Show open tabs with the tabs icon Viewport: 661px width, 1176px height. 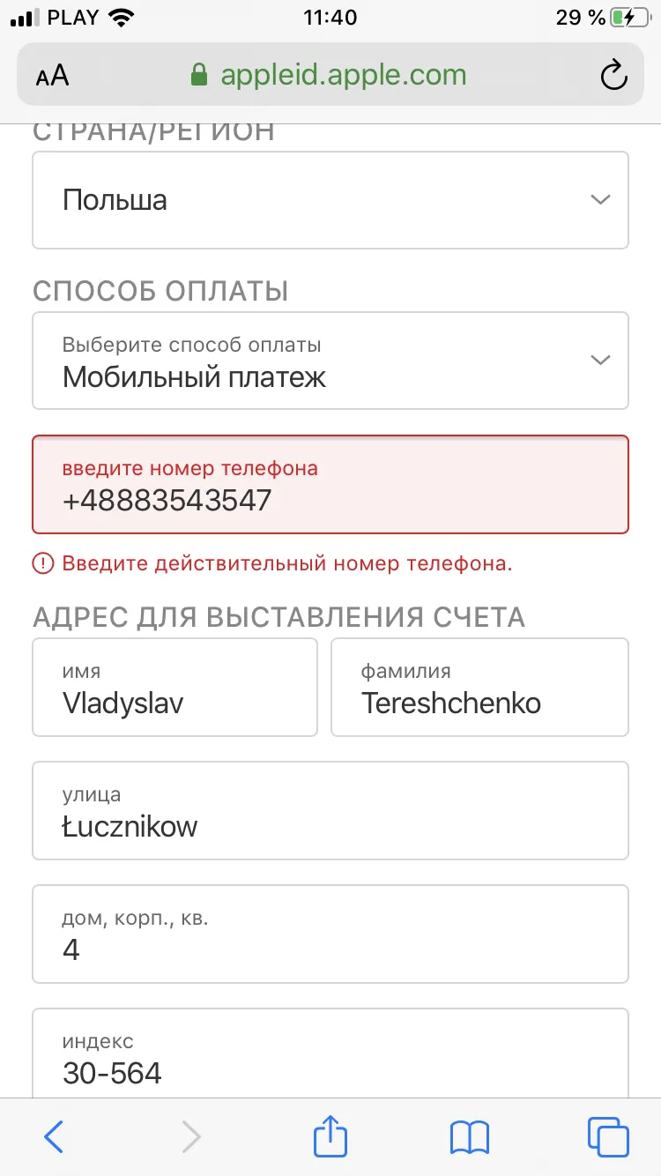pyautogui.click(x=608, y=1136)
